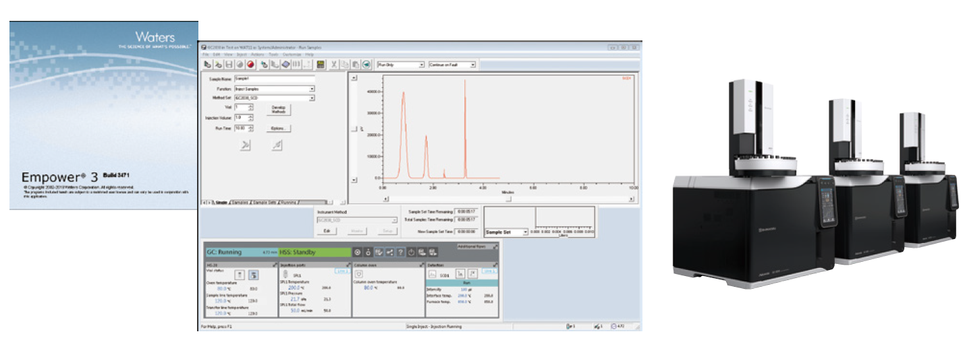Screen dimensions: 963x338
Task: Click the power icon in instrument status bar
Action: (x=411, y=252)
